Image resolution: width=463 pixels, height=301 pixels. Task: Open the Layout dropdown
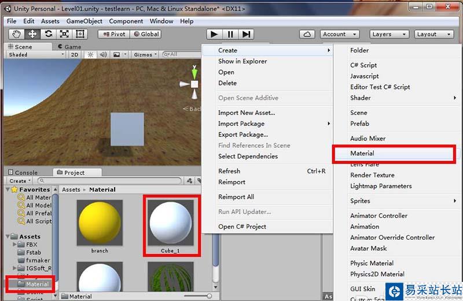click(433, 34)
